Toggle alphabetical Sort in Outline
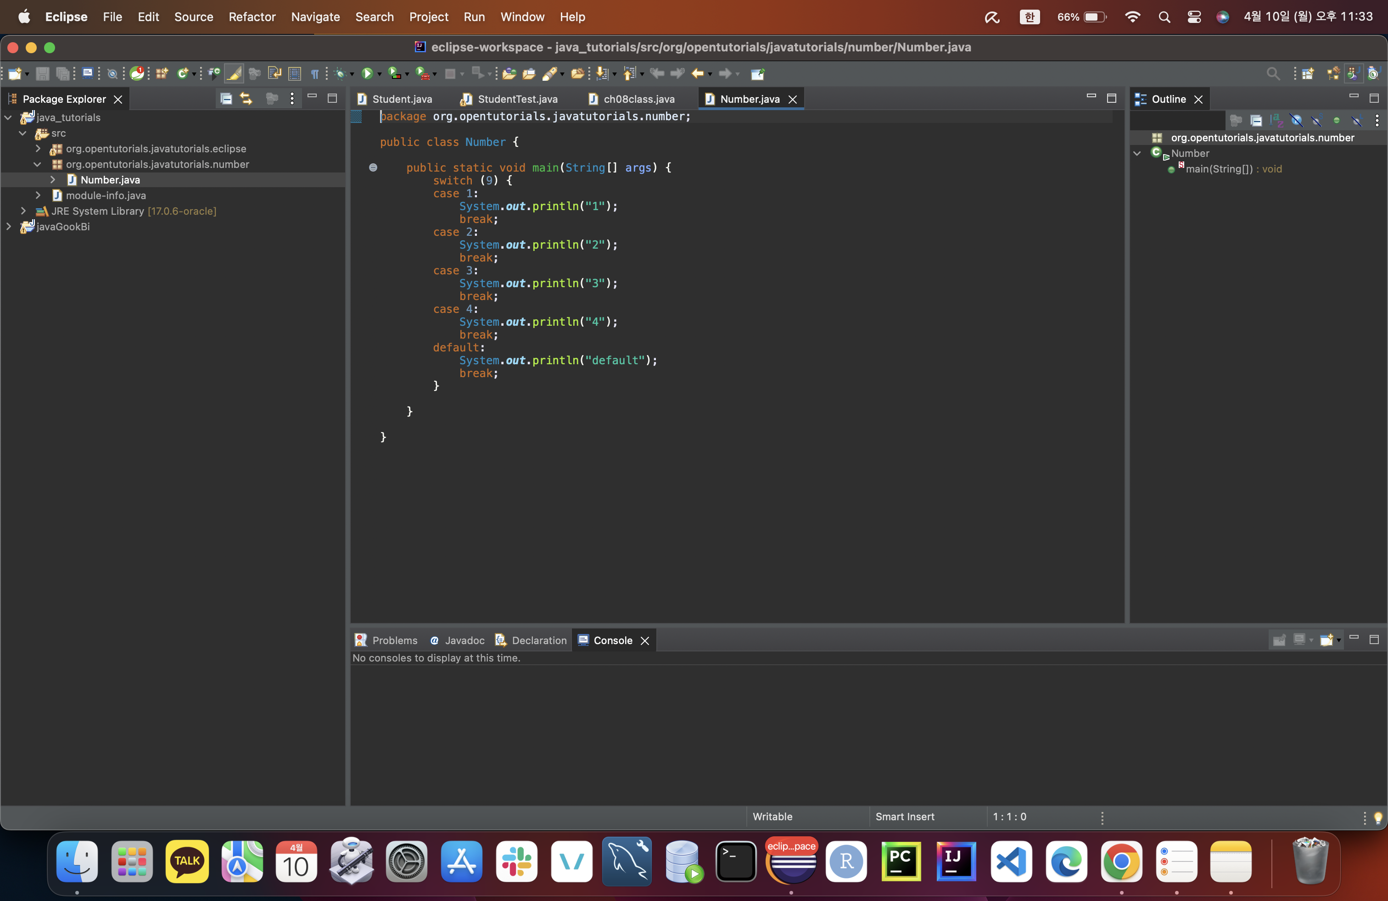This screenshot has width=1388, height=901. (1276, 121)
